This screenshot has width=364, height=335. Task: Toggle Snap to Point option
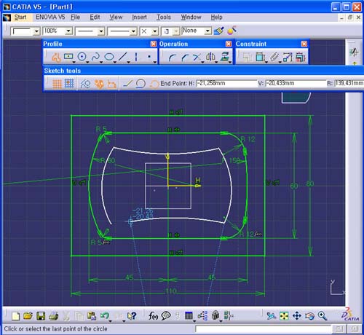69,84
